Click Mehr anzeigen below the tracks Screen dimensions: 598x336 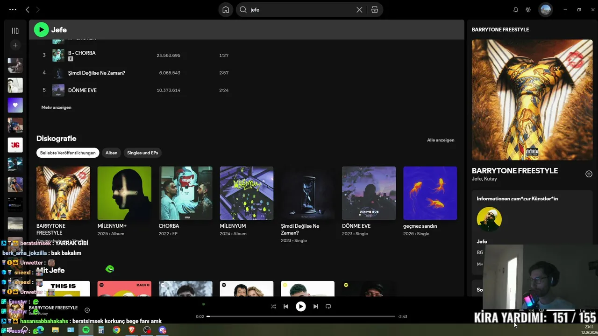point(56,107)
